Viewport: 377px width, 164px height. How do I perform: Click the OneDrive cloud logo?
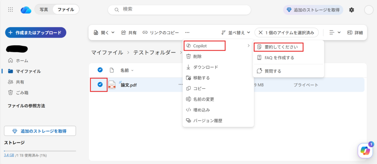click(x=26, y=10)
